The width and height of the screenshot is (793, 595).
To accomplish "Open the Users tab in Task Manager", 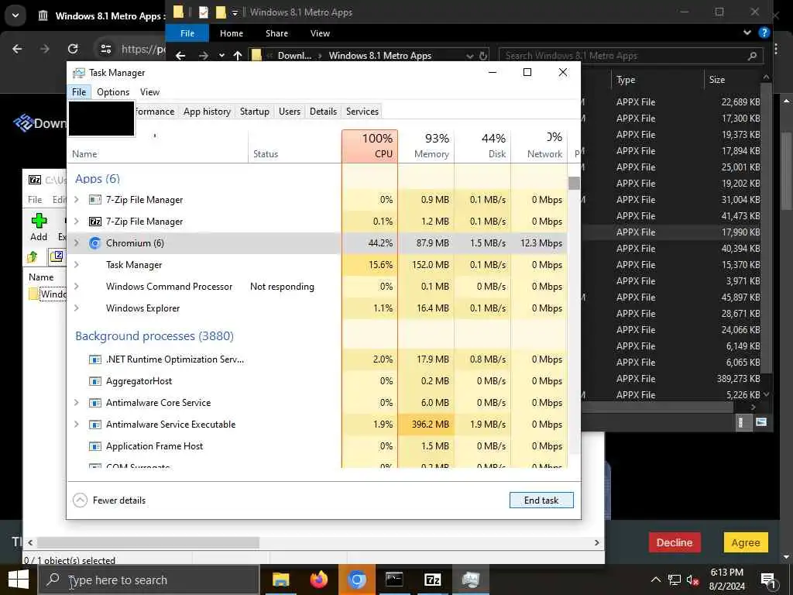I will tap(290, 112).
